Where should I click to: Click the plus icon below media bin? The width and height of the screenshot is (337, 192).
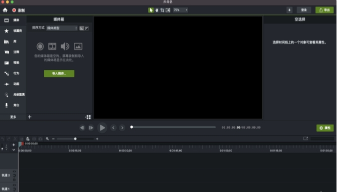point(29,117)
